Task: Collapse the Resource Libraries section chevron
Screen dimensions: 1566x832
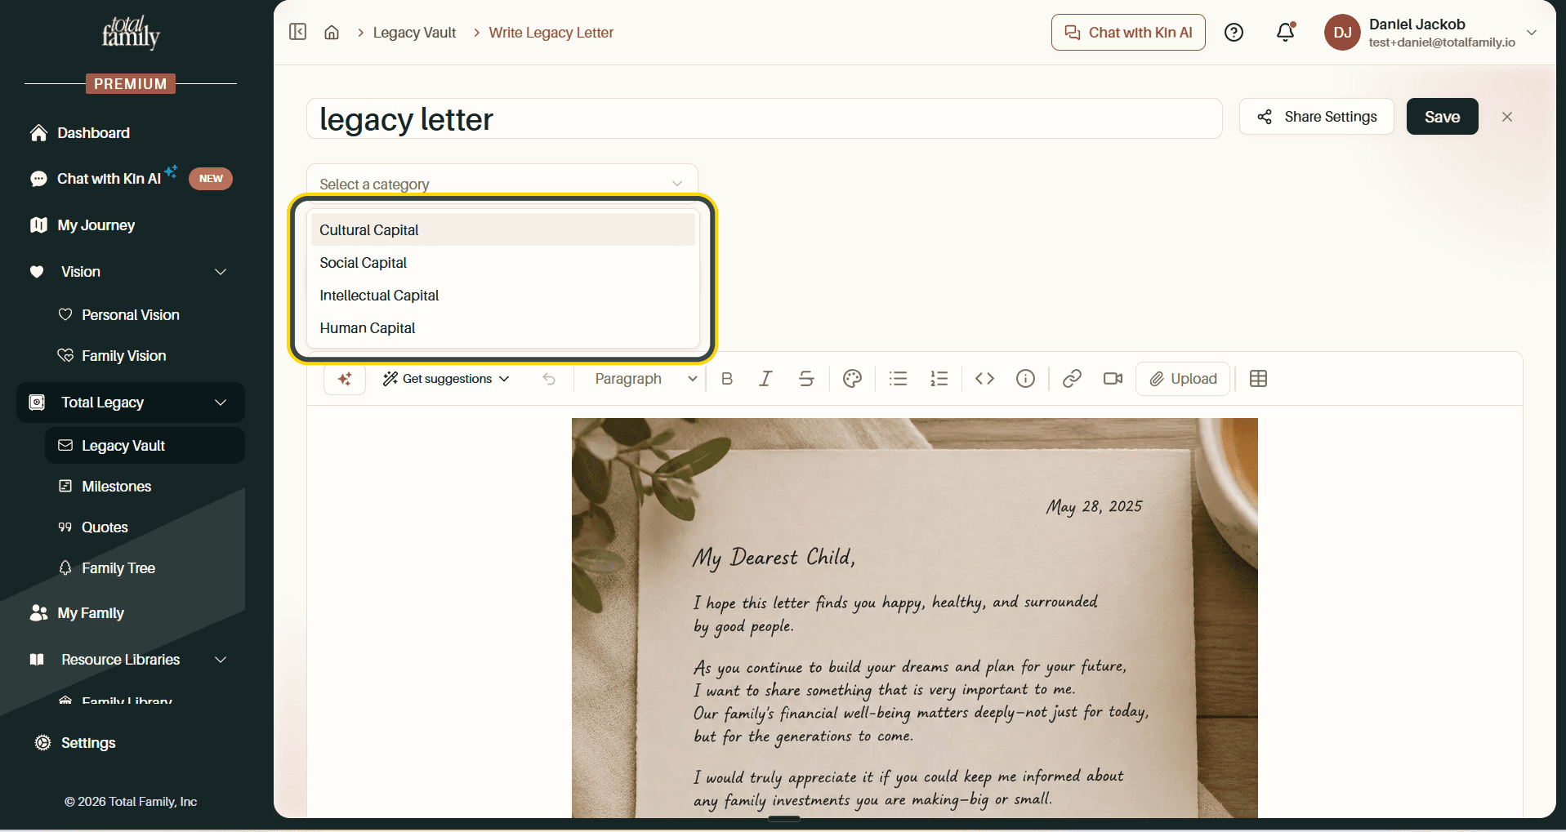Action: click(221, 660)
